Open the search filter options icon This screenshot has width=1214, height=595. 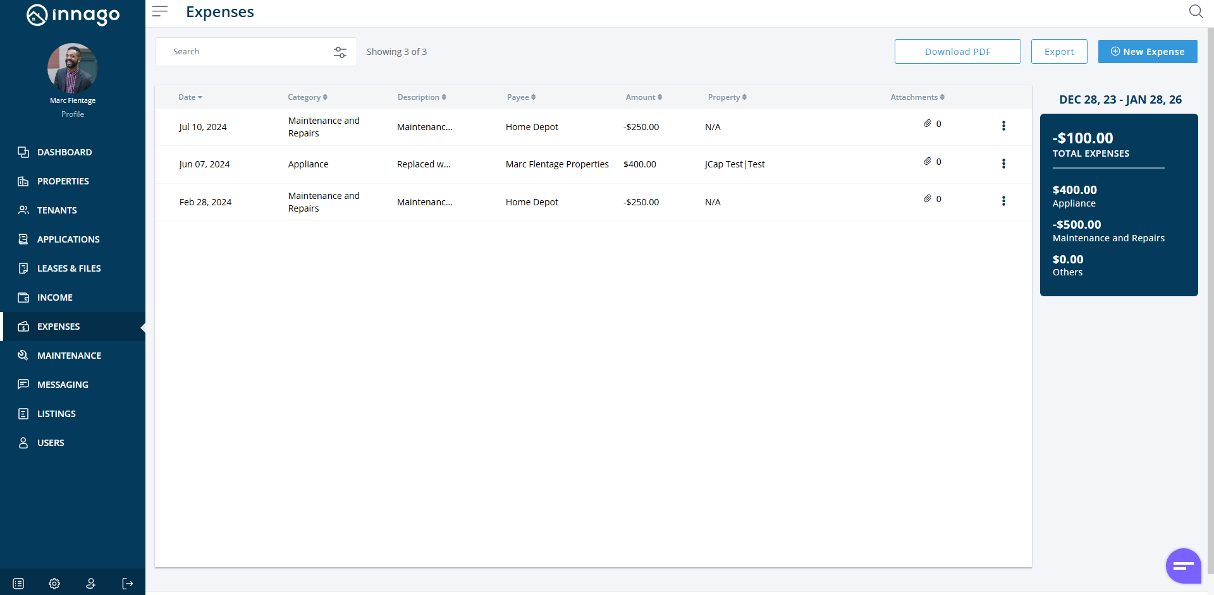(340, 52)
